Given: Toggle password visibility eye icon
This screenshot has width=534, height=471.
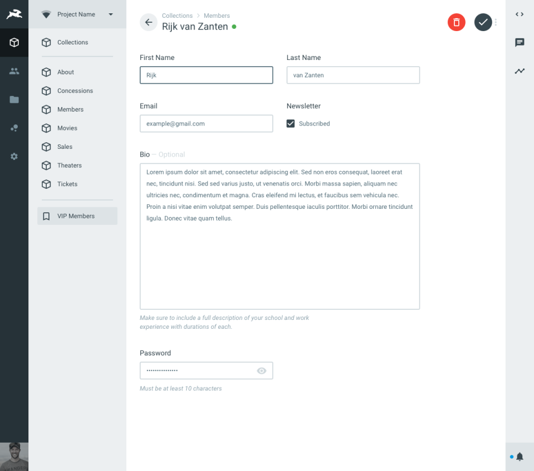Looking at the screenshot, I should 261,370.
